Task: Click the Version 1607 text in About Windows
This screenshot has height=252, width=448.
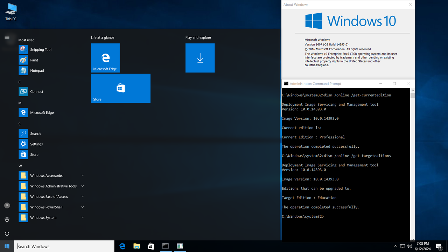Action: click(x=327, y=44)
